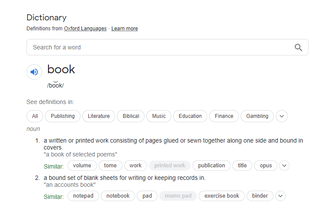Select the Gambling category chip
The height and width of the screenshot is (205, 335).
tap(257, 116)
